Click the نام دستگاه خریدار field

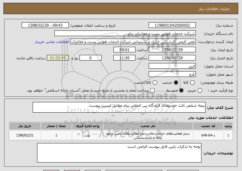click(x=125, y=34)
